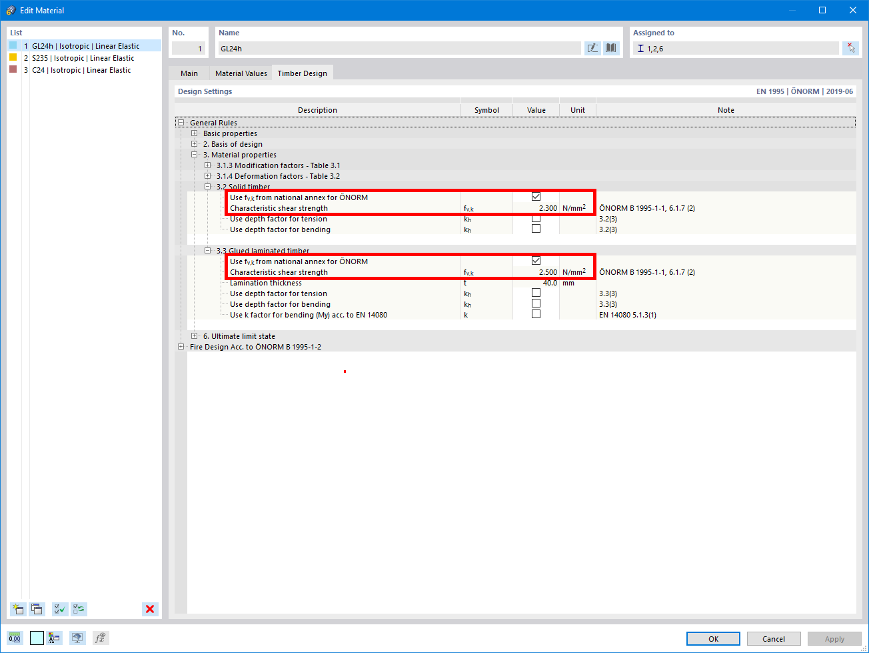This screenshot has height=653, width=869.
Task: Click the Unit column header
Action: [578, 110]
